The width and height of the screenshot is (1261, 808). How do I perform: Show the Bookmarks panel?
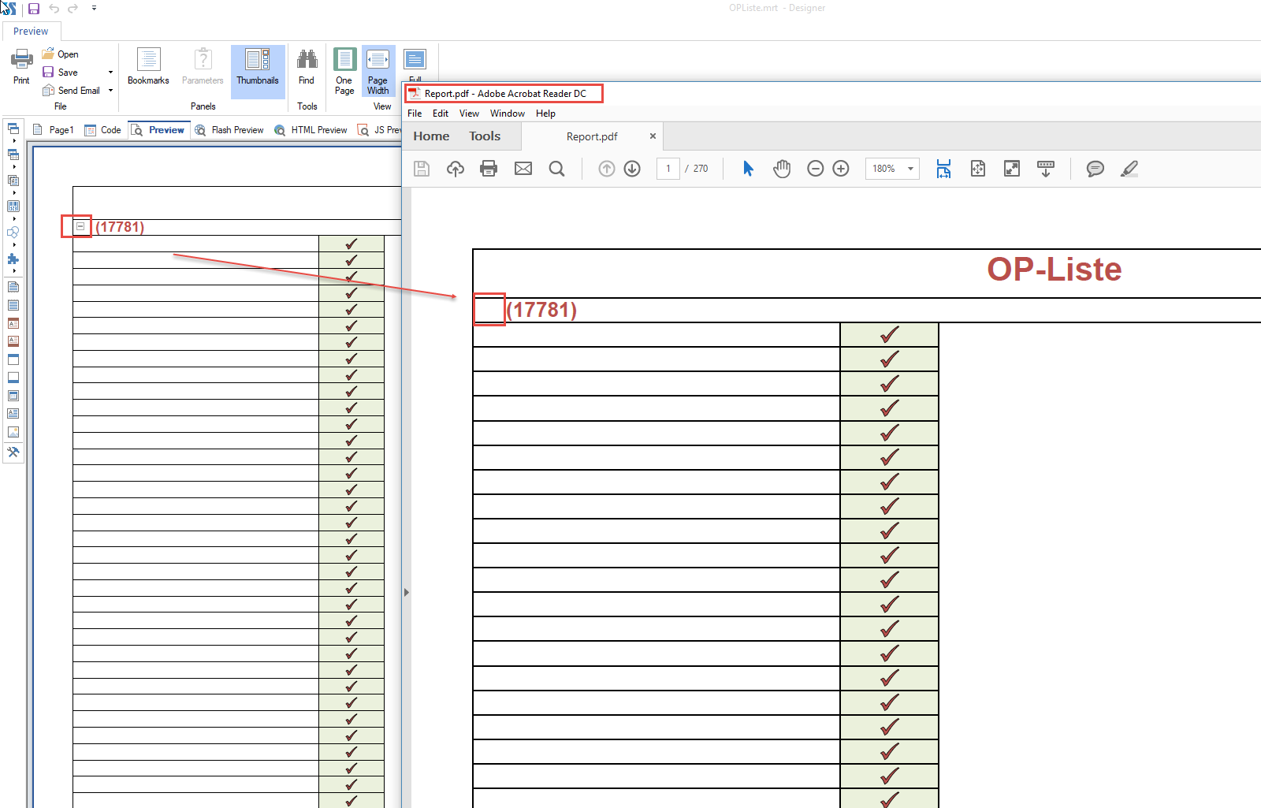click(x=148, y=66)
